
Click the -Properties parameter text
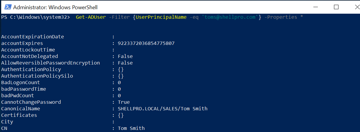281,17
